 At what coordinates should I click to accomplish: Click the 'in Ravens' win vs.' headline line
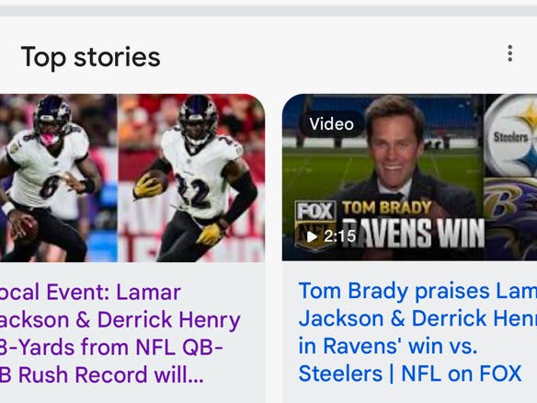(388, 346)
